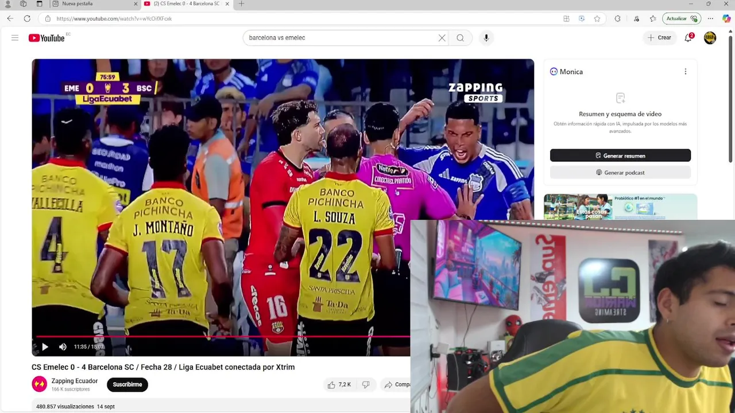
Task: Click Generar podcast in Monica panel
Action: coord(620,173)
